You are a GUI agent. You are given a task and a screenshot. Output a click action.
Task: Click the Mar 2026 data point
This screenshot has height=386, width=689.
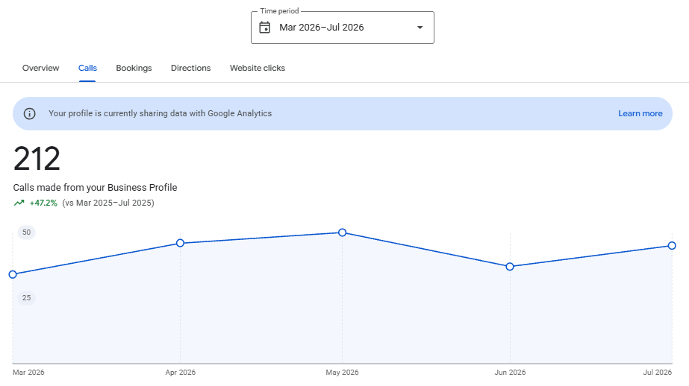pyautogui.click(x=13, y=274)
